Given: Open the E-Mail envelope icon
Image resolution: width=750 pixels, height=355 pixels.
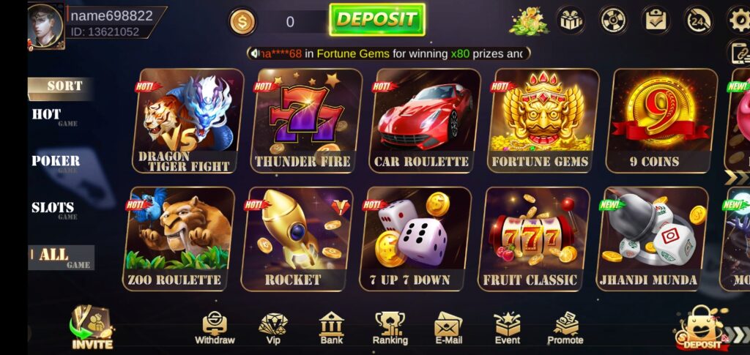Looking at the screenshot, I should point(448,328).
